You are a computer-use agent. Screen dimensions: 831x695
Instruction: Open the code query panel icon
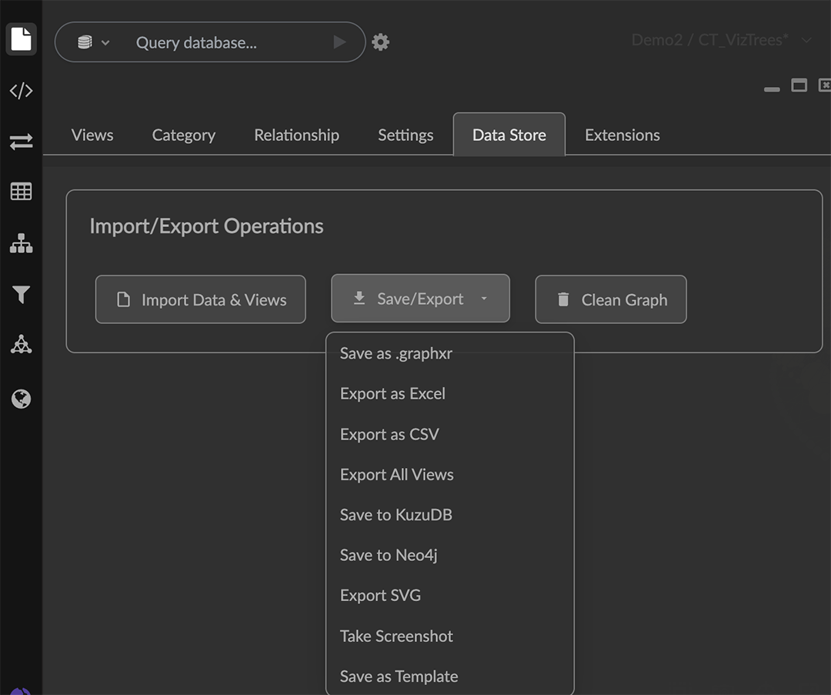[x=21, y=91]
